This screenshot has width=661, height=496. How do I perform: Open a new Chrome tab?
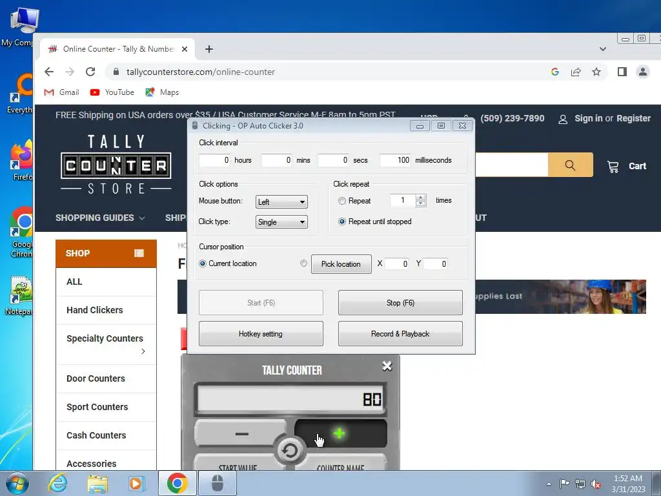tap(208, 49)
